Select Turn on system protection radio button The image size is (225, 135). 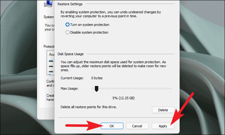pyautogui.click(x=68, y=25)
